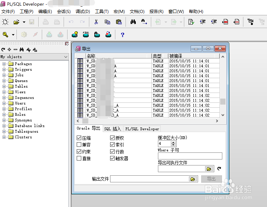Click the Beautifier document checkmark icon
The image size is (267, 207).
click(191, 22)
